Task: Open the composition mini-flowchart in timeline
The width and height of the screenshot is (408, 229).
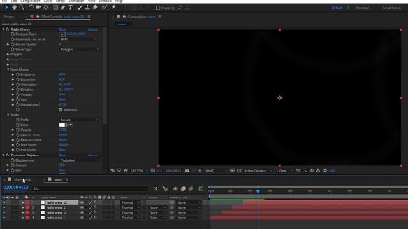Action: coord(156,189)
